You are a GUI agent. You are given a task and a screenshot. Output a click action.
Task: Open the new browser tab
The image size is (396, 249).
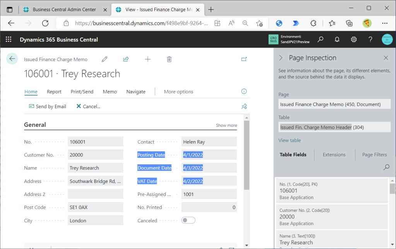pyautogui.click(x=211, y=10)
